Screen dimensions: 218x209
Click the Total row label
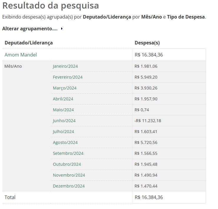click(10, 197)
